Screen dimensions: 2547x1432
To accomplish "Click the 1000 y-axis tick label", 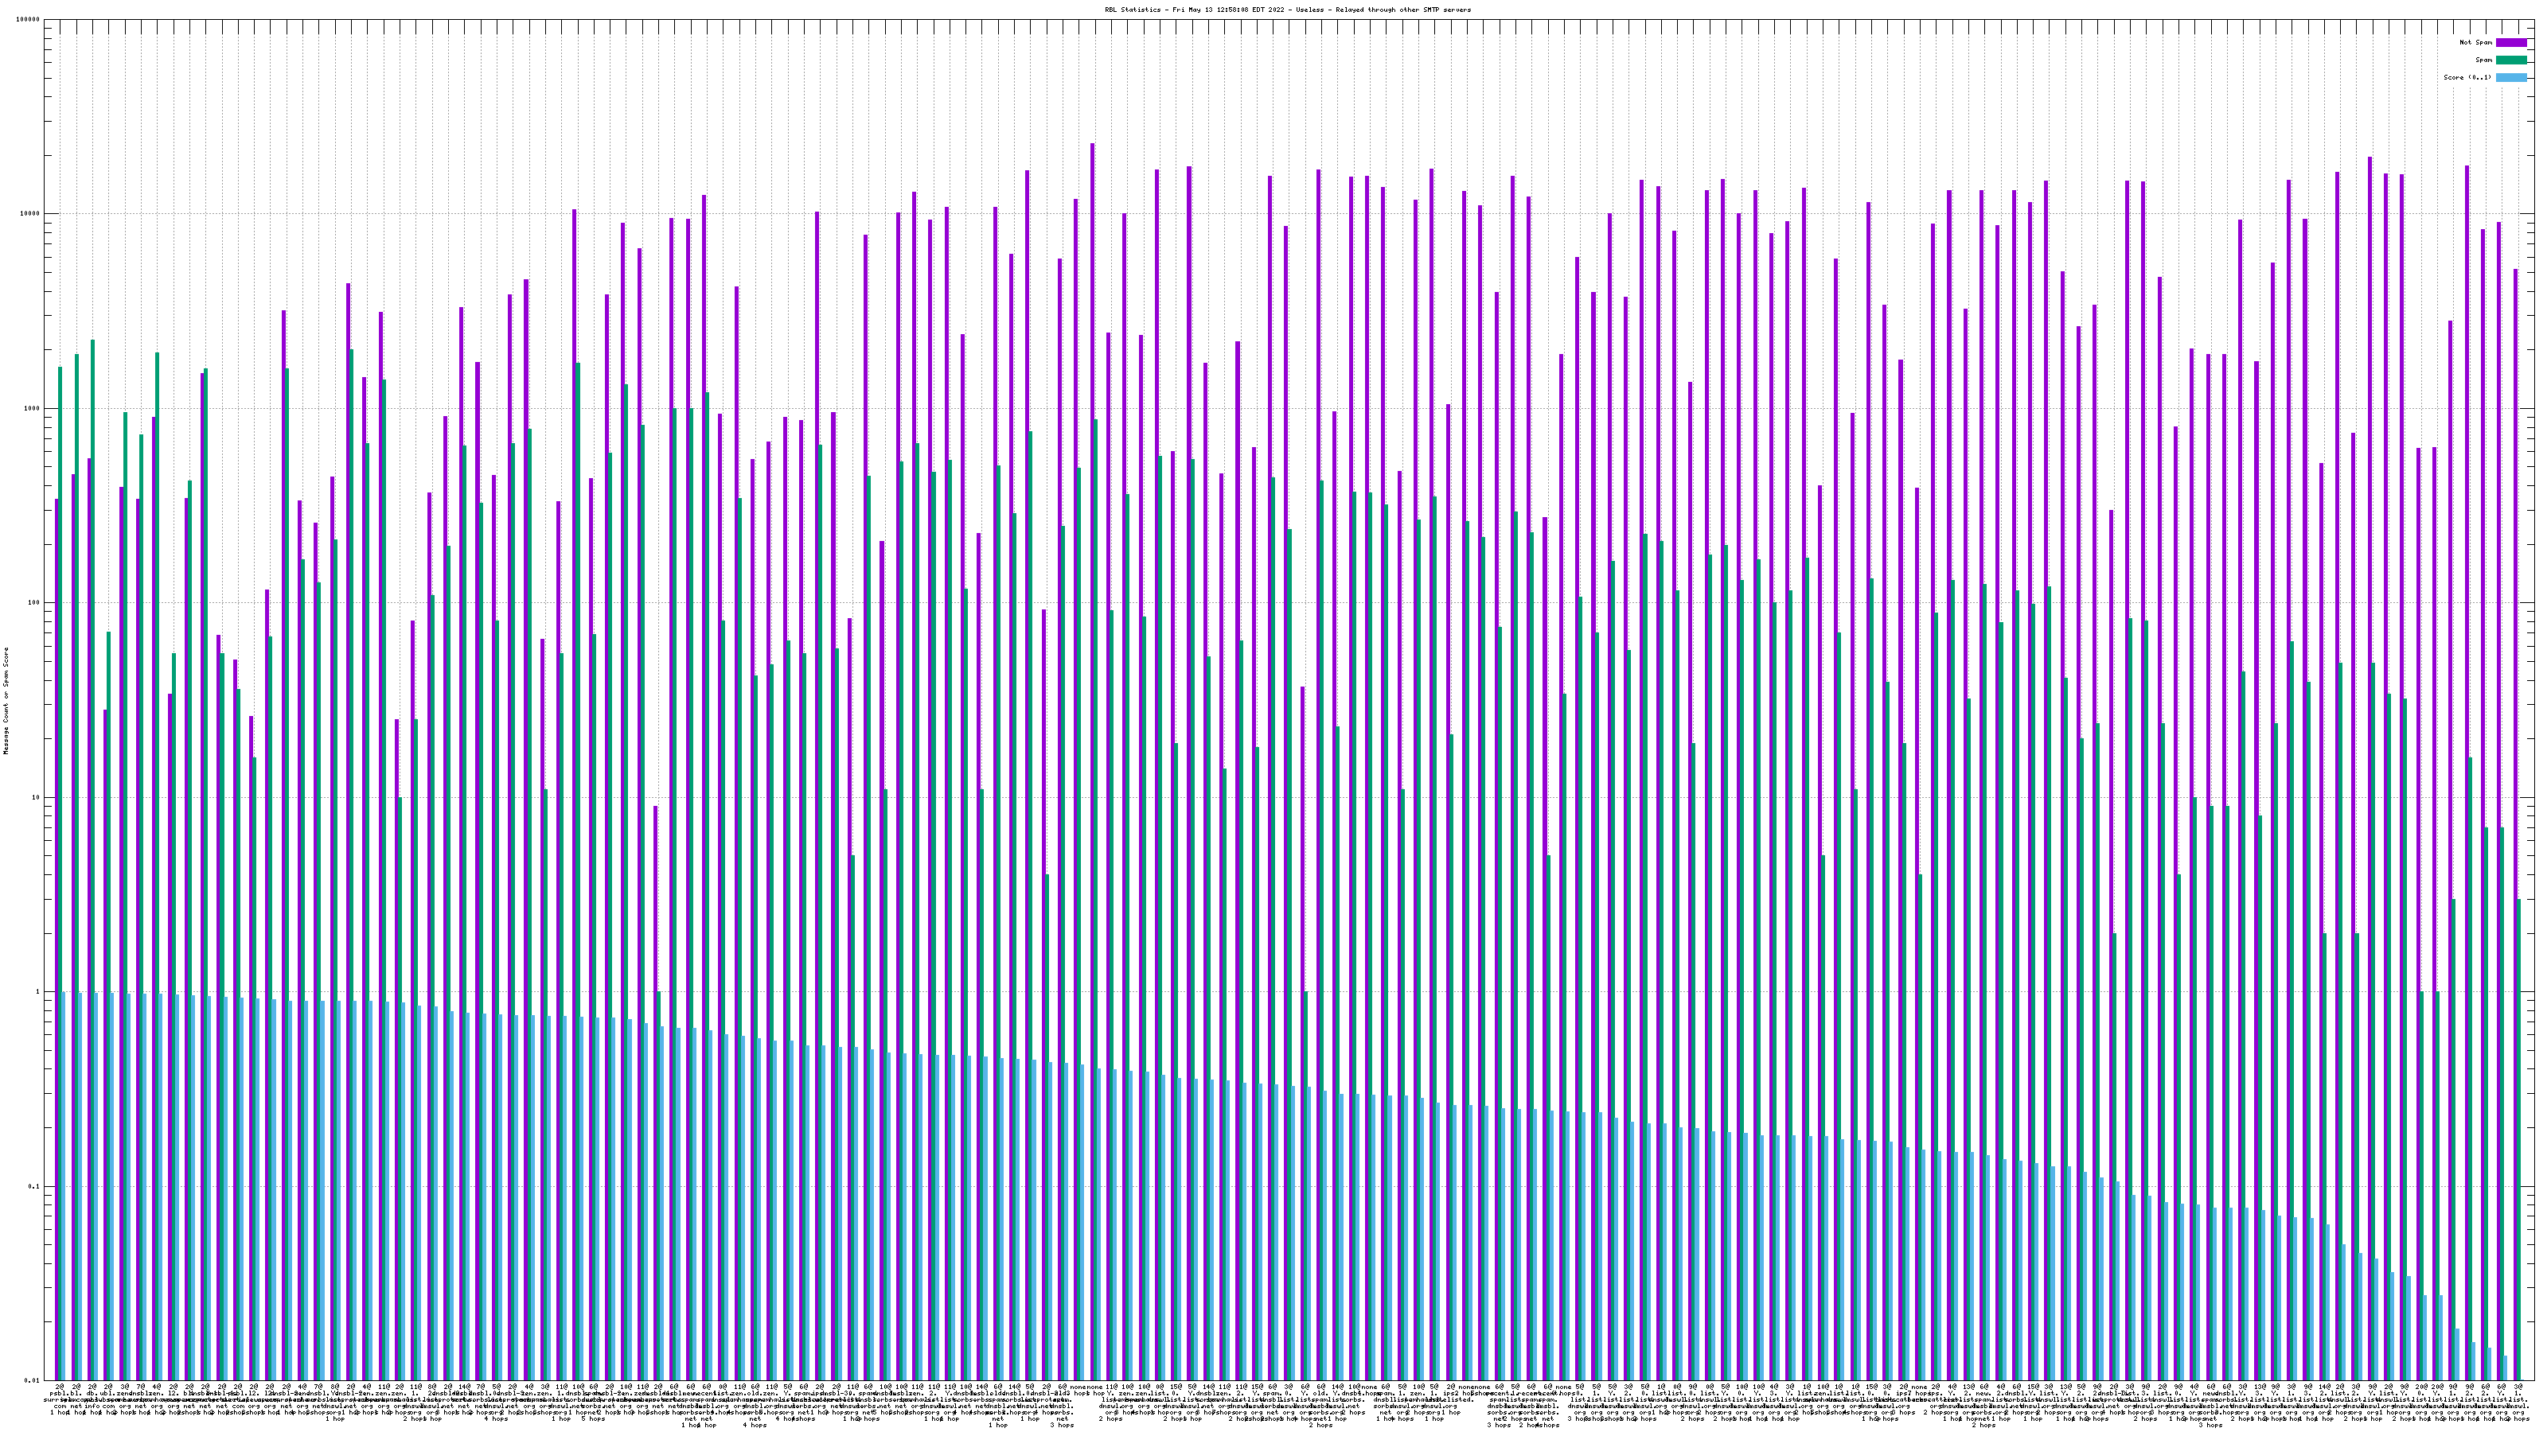I will pyautogui.click(x=33, y=409).
